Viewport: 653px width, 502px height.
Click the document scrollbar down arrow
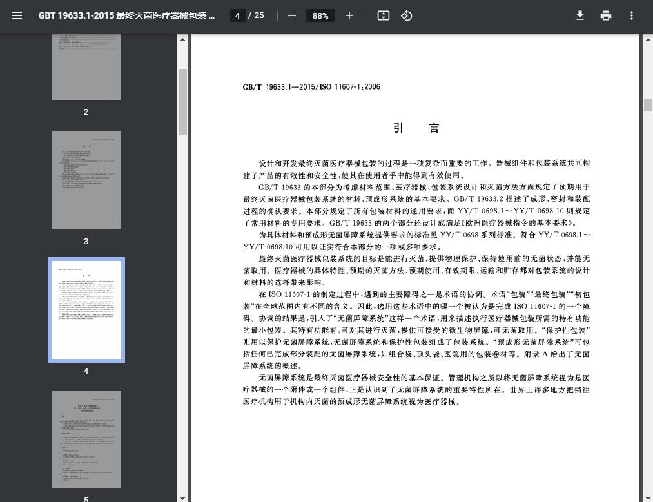(648, 497)
